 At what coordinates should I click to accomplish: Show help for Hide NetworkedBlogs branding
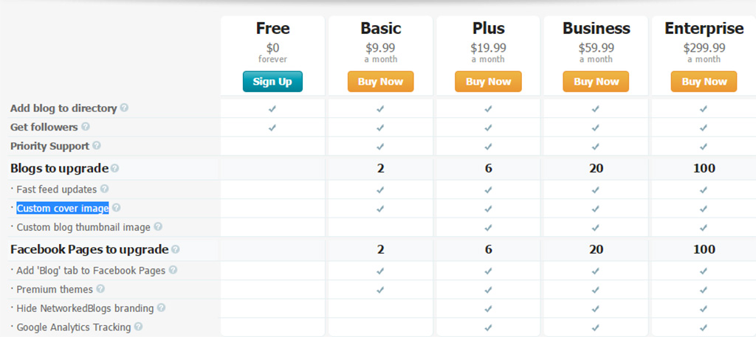(x=161, y=308)
